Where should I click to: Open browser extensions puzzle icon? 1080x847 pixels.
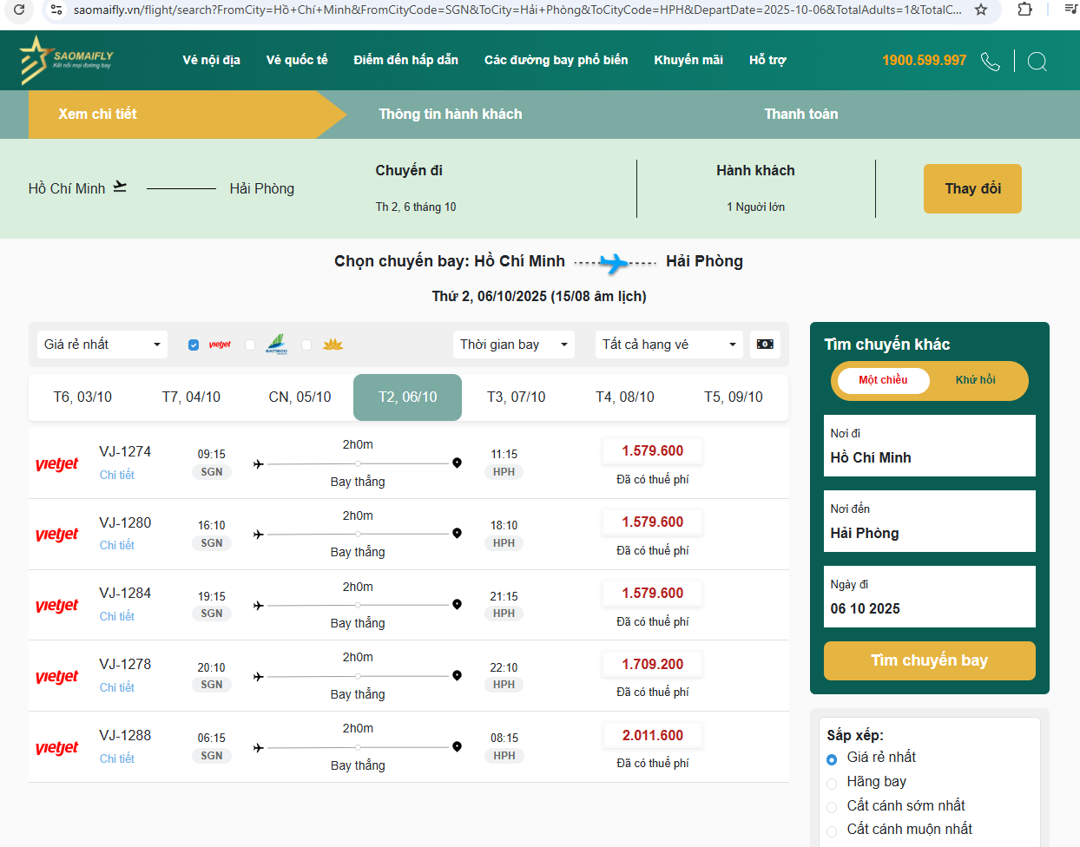coord(1025,10)
